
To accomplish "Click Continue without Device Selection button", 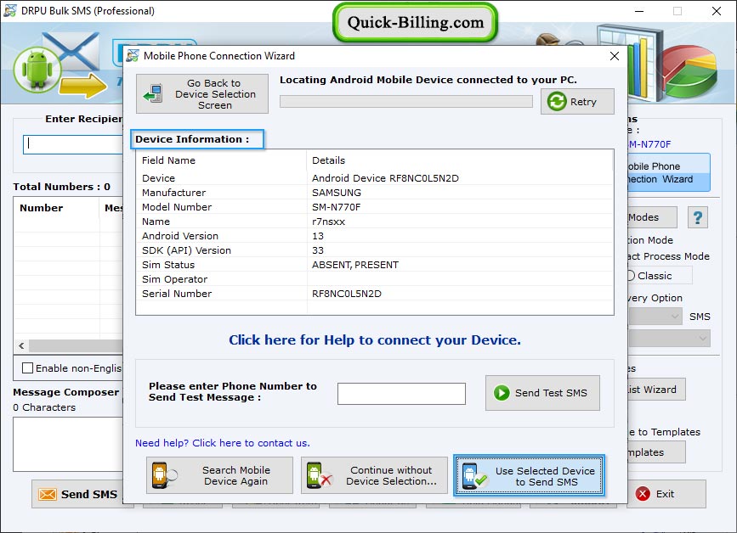I will [x=374, y=475].
